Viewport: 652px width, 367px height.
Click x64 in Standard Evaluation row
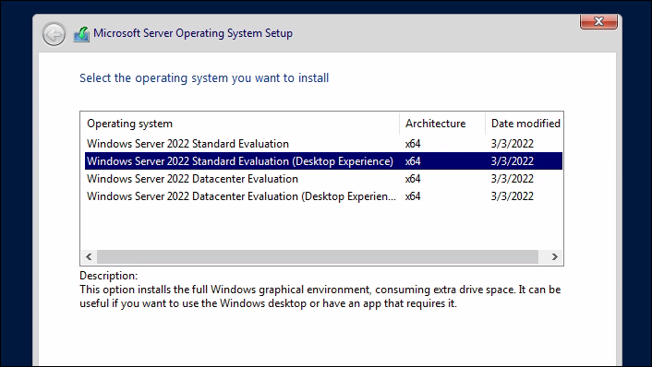(x=413, y=144)
